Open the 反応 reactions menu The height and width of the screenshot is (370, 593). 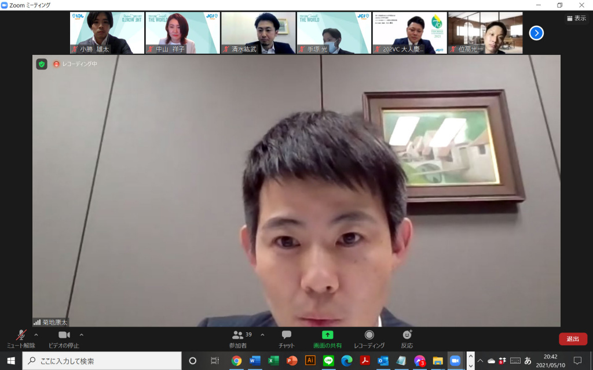coord(407,338)
